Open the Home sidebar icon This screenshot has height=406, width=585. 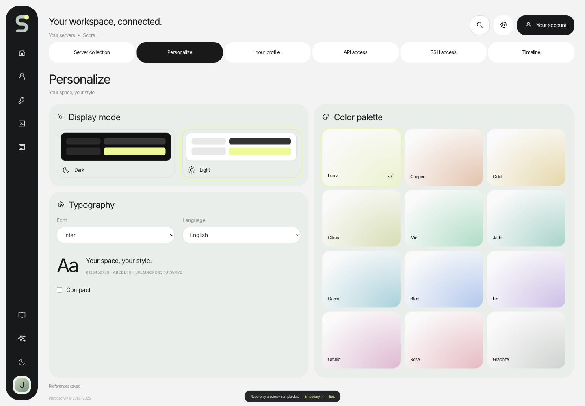click(22, 53)
